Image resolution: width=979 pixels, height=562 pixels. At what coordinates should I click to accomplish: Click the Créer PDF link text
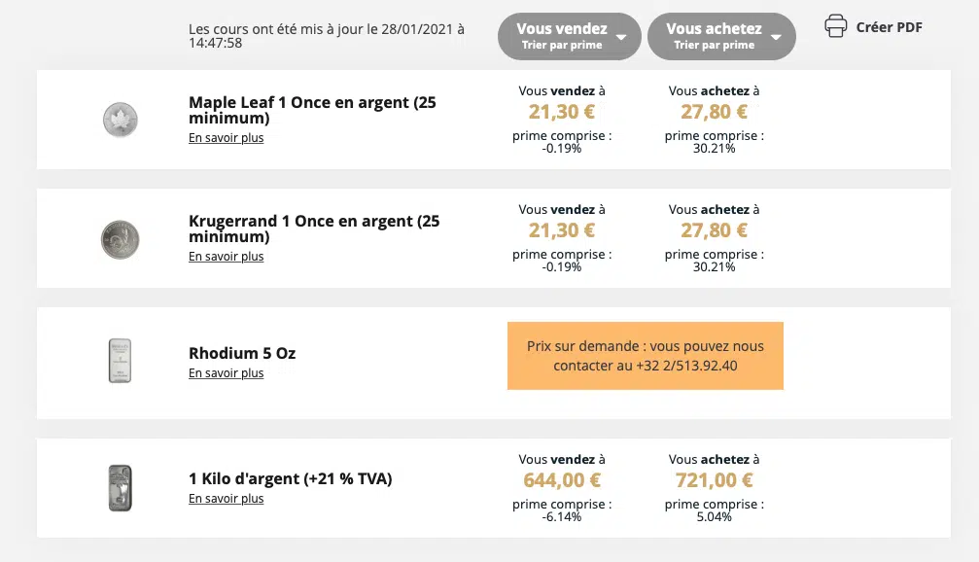point(890,27)
